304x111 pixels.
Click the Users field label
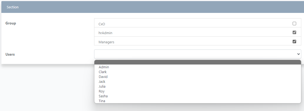click(10, 54)
